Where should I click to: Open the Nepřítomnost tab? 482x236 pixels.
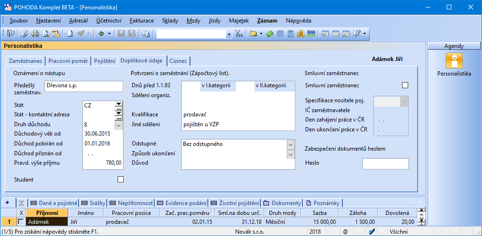[x=131, y=203]
